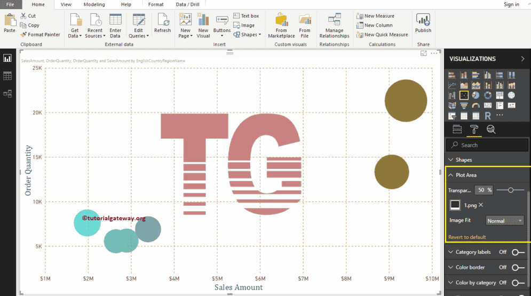Select the clustered column chart visual
This screenshot has height=296, width=531.
[x=488, y=75]
